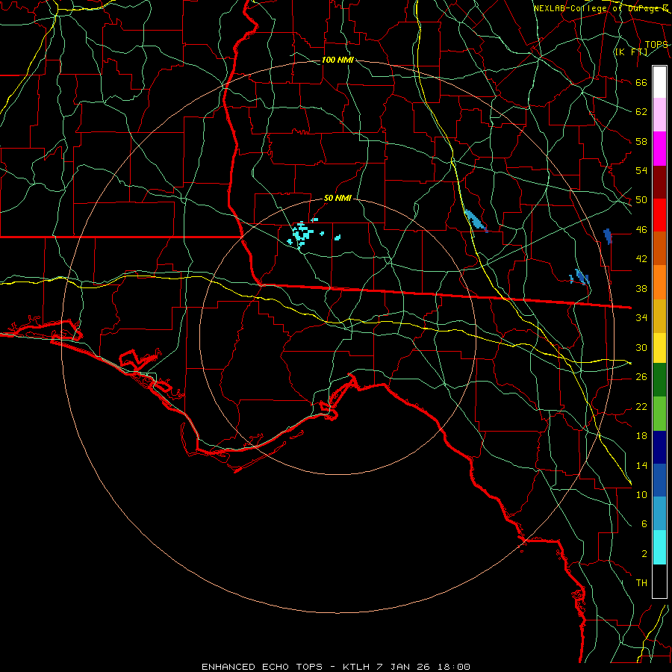Click the legend value 66
672x672 pixels.
[641, 83]
